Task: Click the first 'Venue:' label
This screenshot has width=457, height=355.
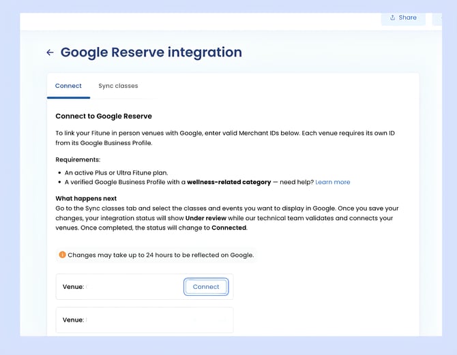Action: click(x=73, y=287)
